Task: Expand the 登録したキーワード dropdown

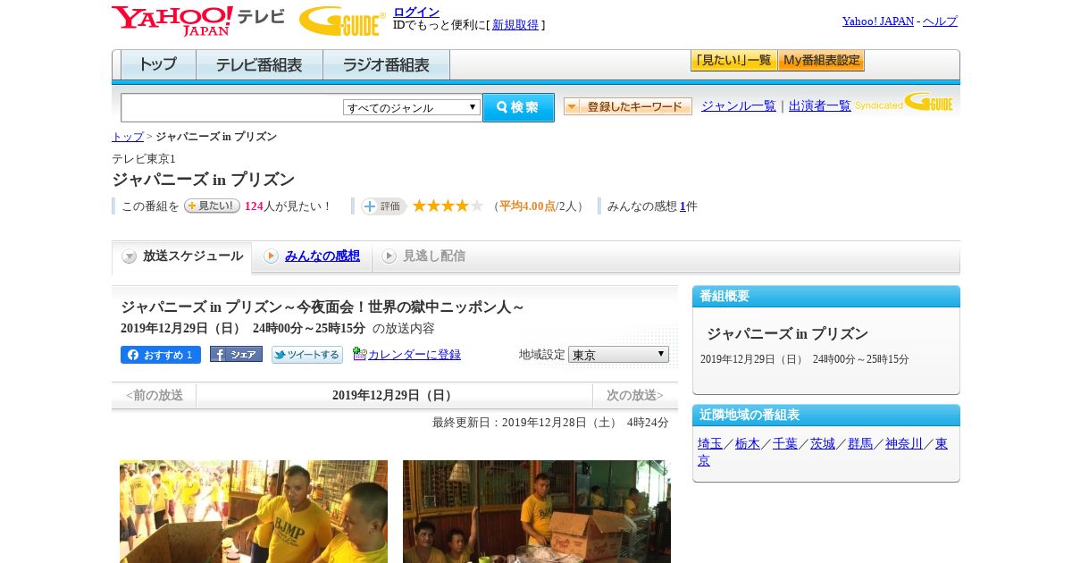Action: 628,106
